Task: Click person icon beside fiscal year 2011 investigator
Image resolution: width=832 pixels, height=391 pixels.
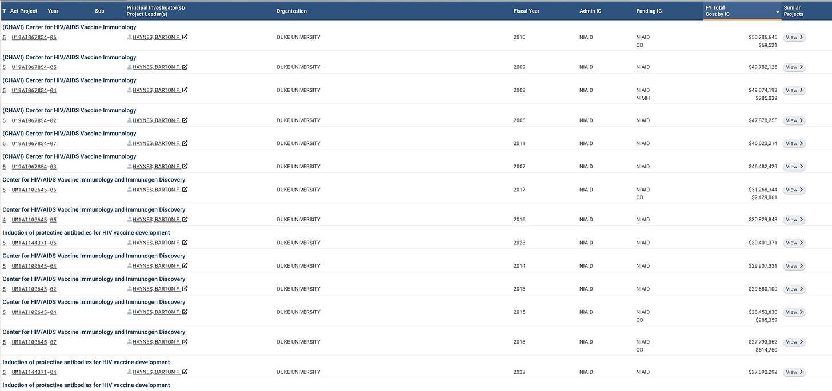Action: click(130, 143)
